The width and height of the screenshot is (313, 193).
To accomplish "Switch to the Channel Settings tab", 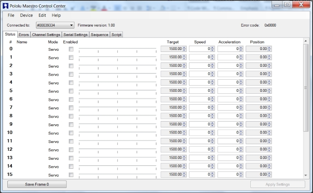I will 46,35.
